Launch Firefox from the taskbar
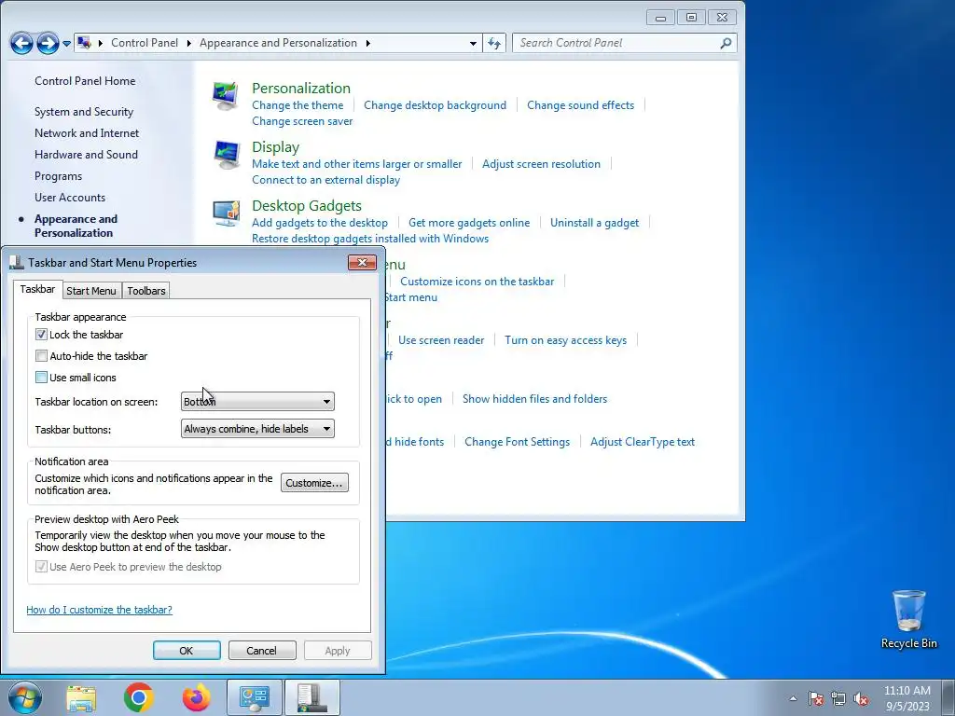Image resolution: width=955 pixels, height=716 pixels. (x=196, y=697)
